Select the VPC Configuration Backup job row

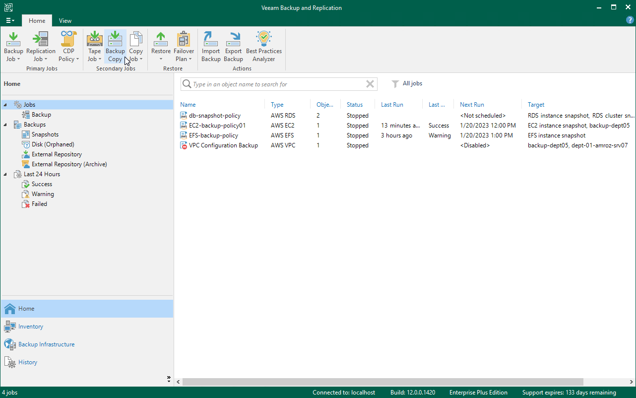[x=407, y=145]
